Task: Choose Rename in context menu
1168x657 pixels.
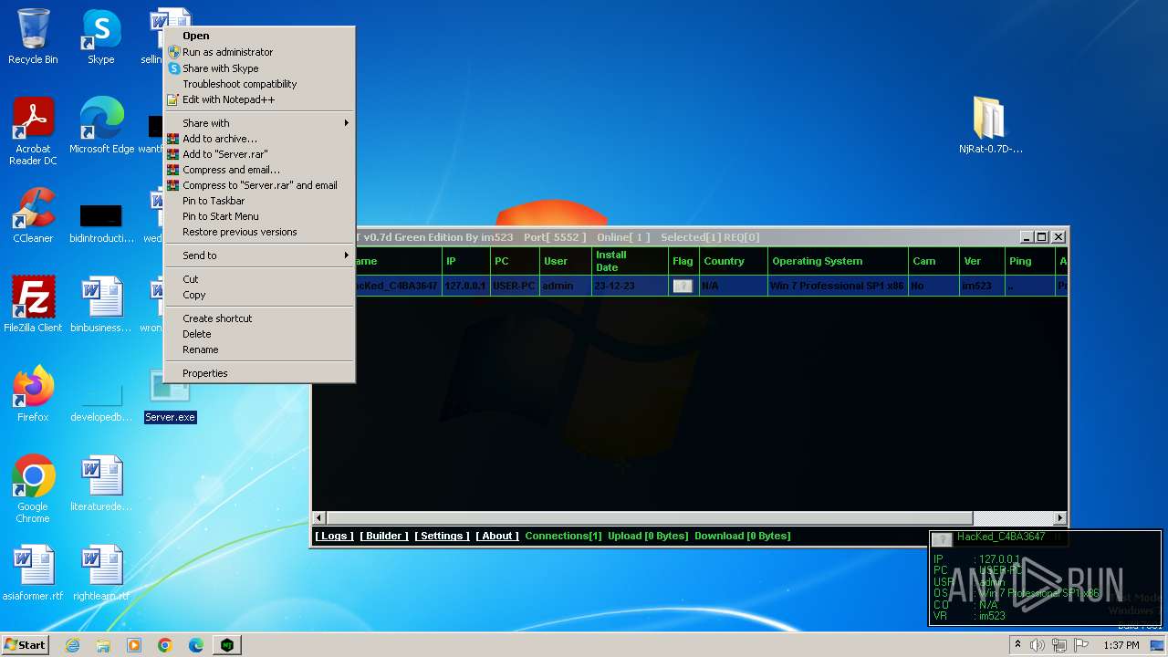Action: (x=259, y=349)
